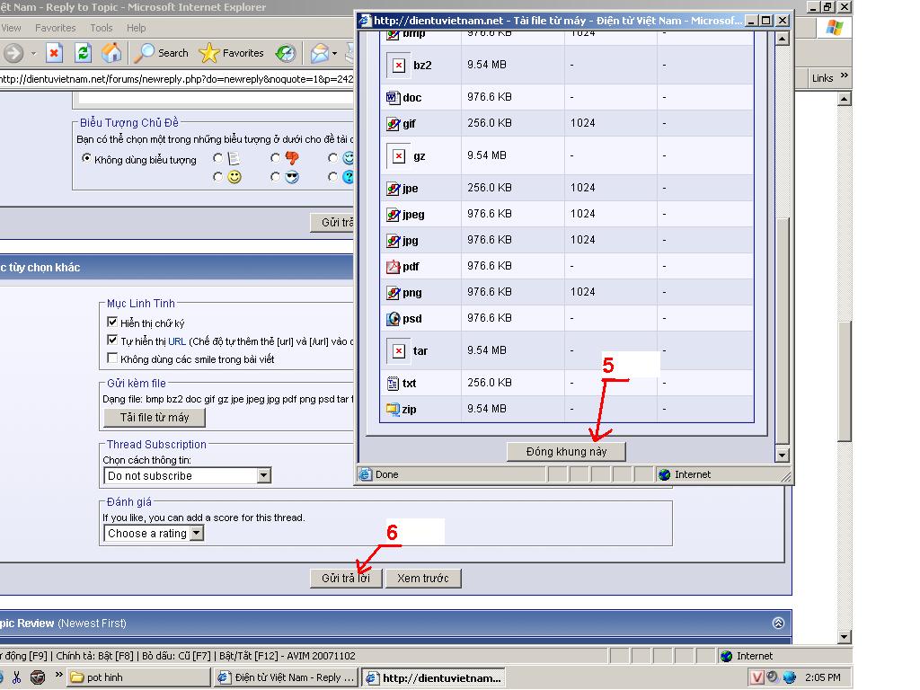This screenshot has width=920, height=690.
Task: Click popup scrollbar up arrow
Action: point(783,39)
